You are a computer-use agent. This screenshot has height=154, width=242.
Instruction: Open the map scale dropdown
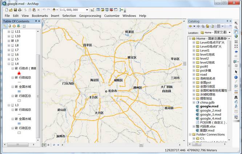(x=87, y=10)
